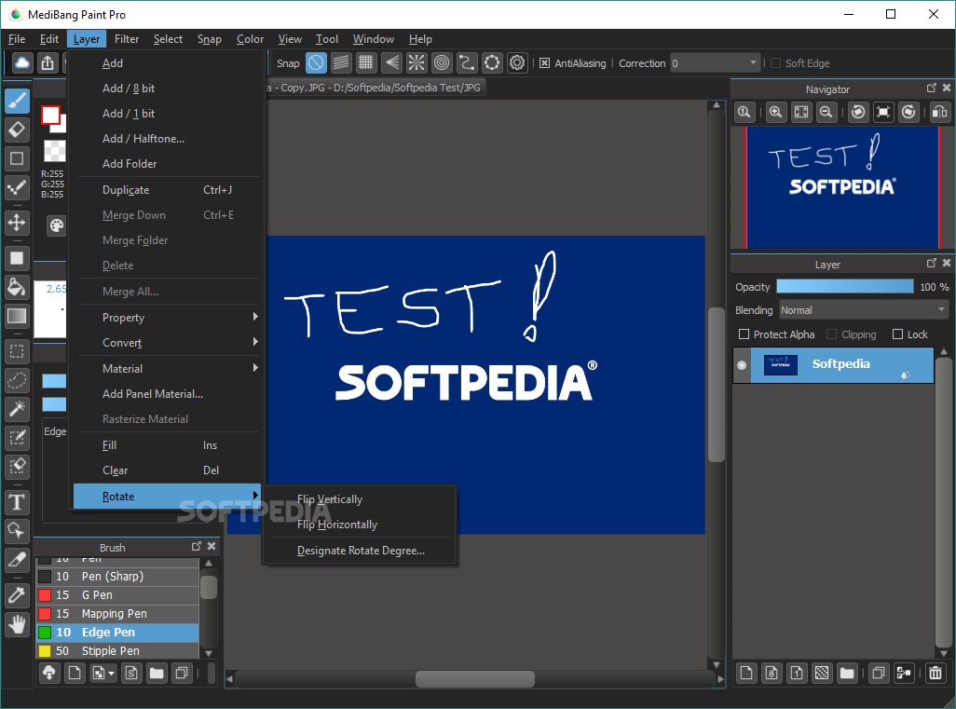Hide the Softpedia layer visibility

point(742,365)
